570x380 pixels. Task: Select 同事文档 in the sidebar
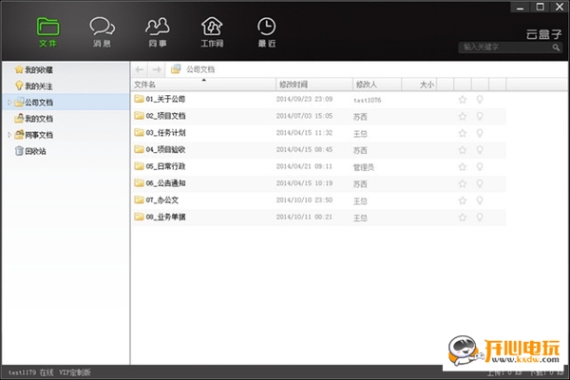39,135
